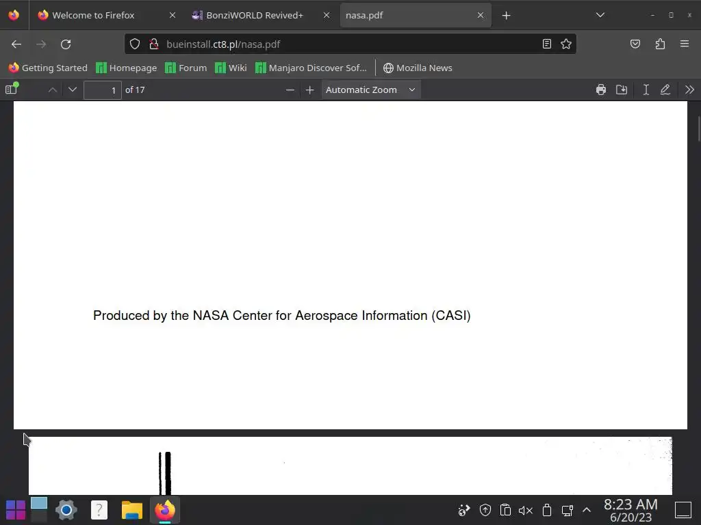Open clipboard tray icon
The height and width of the screenshot is (525, 701).
click(505, 510)
